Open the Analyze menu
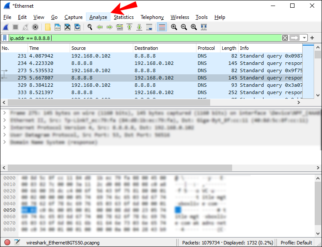322x247 pixels. (x=98, y=17)
